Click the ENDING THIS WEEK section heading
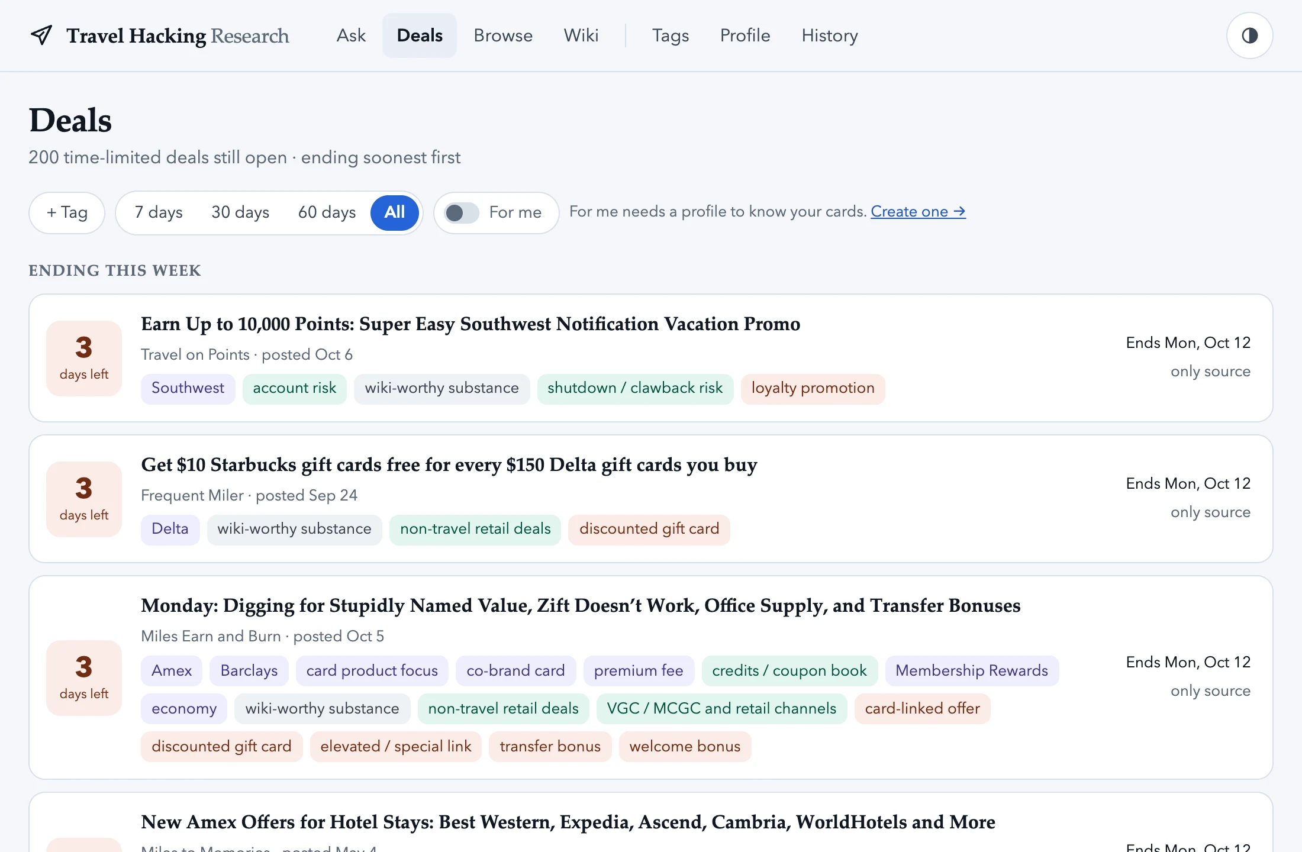This screenshot has height=852, width=1302. tap(115, 271)
